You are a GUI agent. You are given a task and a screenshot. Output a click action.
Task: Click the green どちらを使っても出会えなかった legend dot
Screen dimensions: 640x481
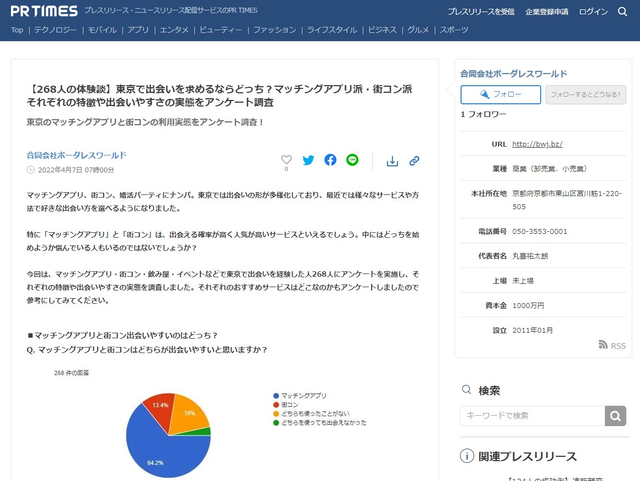pos(276,423)
